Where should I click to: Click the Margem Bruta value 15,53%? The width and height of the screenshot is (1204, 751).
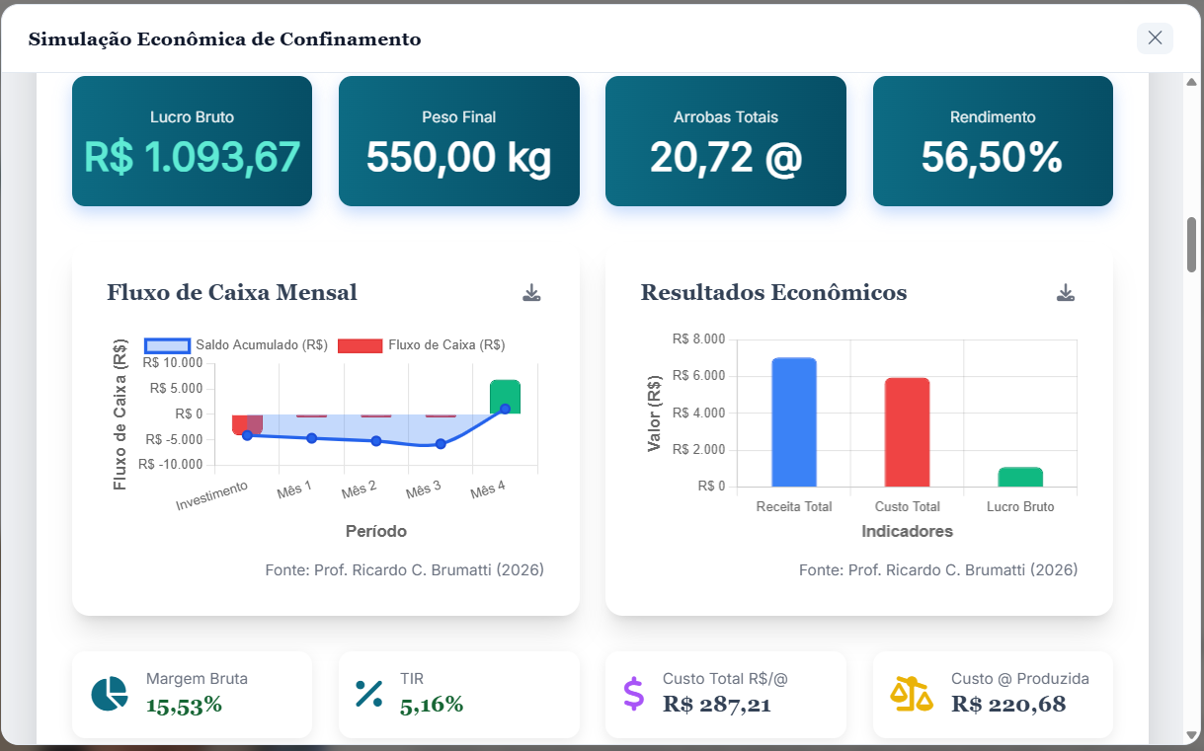pyautogui.click(x=184, y=705)
